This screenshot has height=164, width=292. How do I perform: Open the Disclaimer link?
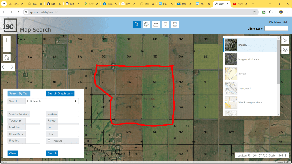pyautogui.click(x=275, y=22)
